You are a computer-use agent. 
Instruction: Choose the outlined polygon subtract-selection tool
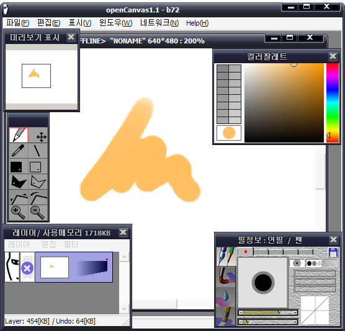click(x=38, y=182)
